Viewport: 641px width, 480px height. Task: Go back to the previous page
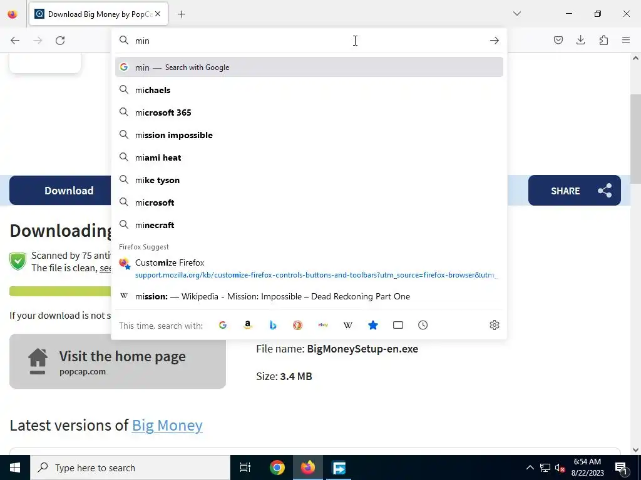[x=15, y=41]
